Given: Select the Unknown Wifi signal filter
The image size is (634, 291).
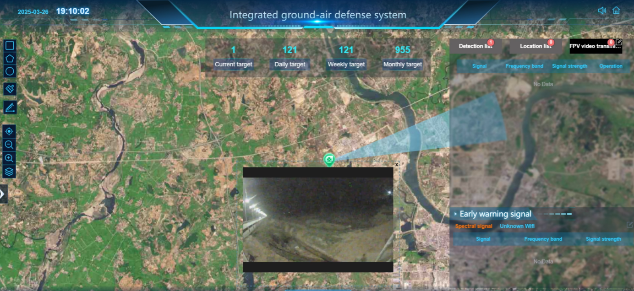Looking at the screenshot, I should click(x=517, y=226).
